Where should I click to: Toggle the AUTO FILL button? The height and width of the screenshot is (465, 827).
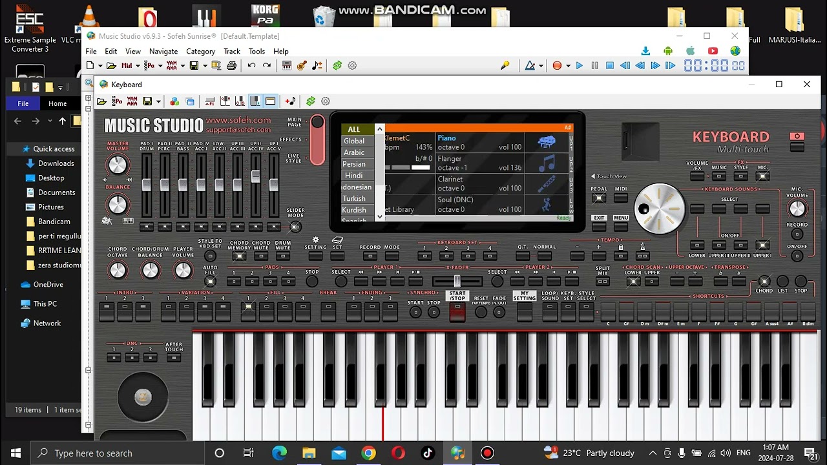pyautogui.click(x=210, y=282)
